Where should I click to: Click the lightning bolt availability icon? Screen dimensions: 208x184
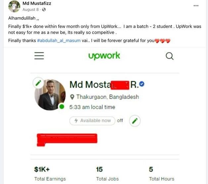(76, 121)
